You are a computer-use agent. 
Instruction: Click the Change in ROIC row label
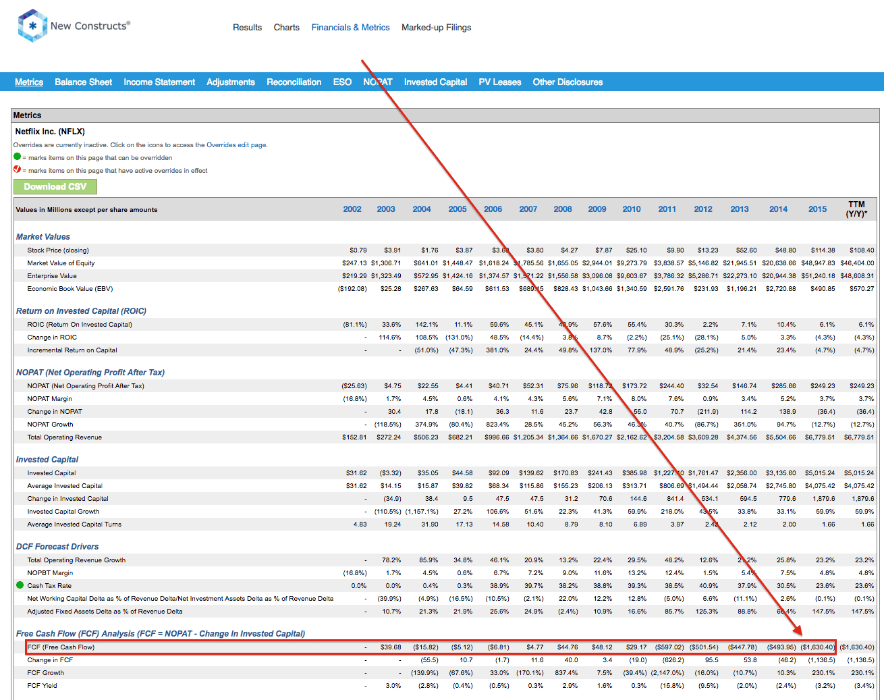[52, 338]
